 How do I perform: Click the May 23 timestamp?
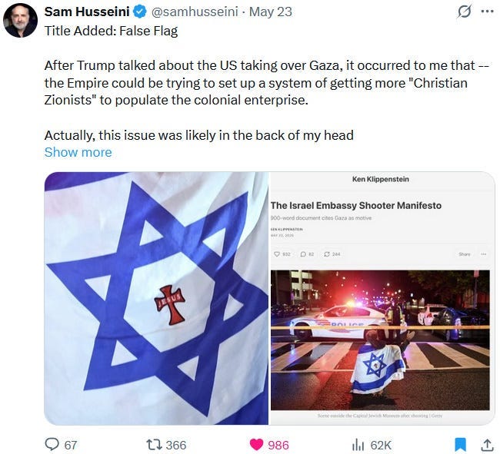(271, 12)
